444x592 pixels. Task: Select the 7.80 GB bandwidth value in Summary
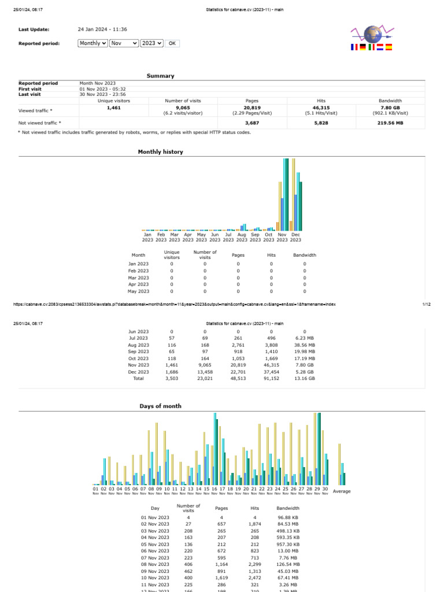pyautogui.click(x=390, y=108)
